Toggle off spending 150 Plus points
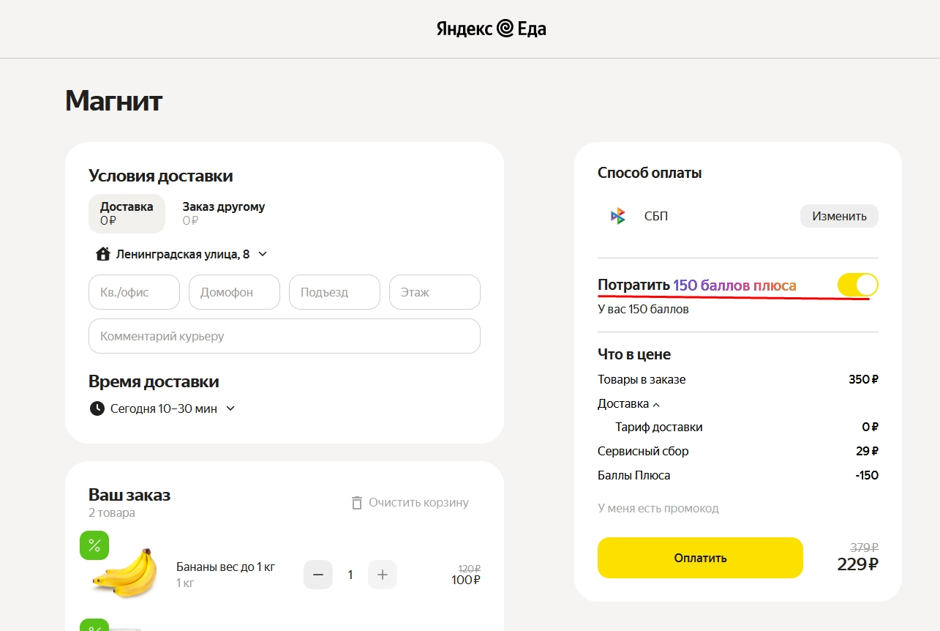 click(x=857, y=285)
